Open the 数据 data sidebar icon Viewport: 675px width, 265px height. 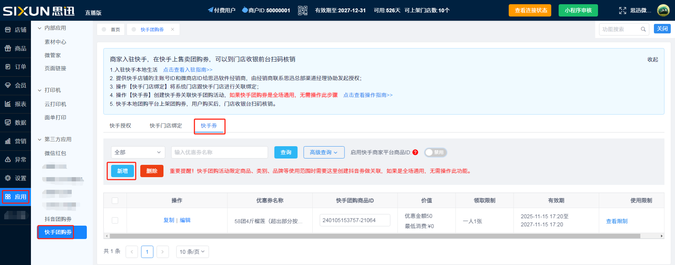click(8, 123)
